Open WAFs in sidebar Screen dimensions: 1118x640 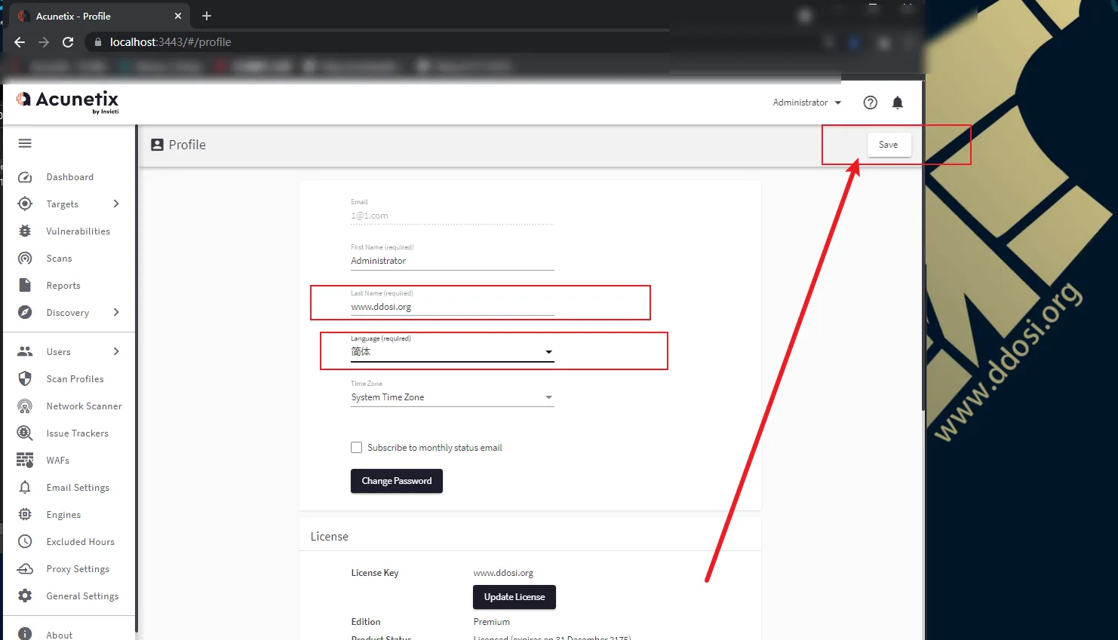tap(58, 461)
